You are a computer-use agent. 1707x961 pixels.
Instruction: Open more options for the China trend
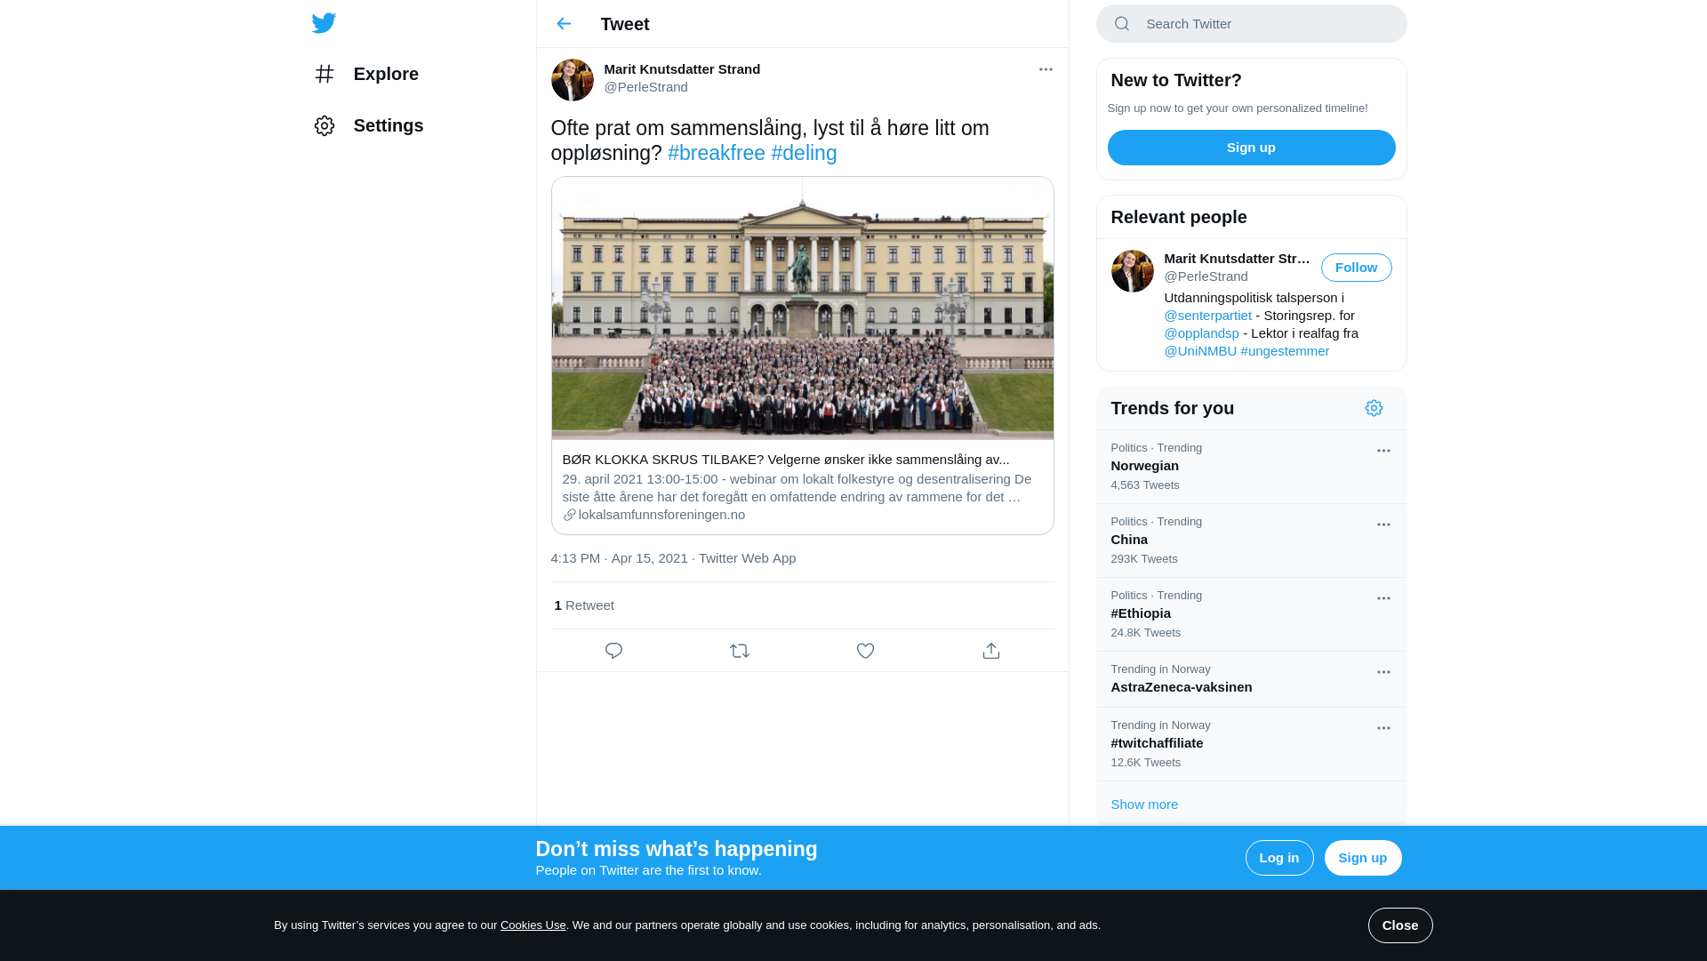(1383, 525)
